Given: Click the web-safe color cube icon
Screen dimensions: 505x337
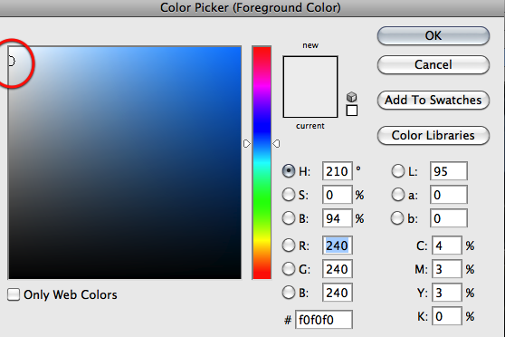Looking at the screenshot, I should (x=352, y=97).
